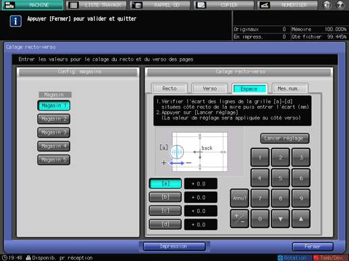
Task: Click the accessibility sound icon at top
Action: point(327,5)
